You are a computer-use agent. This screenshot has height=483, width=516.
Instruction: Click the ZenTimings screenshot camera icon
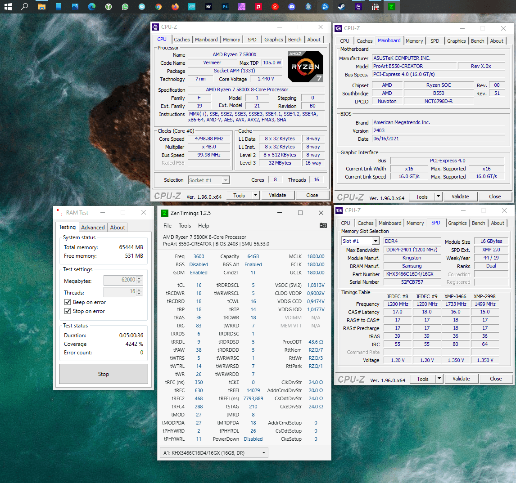pos(323,225)
